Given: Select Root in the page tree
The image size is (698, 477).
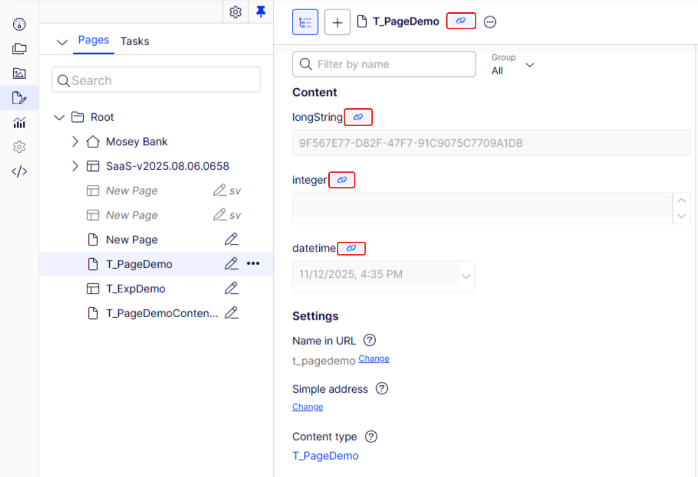Looking at the screenshot, I should (x=102, y=117).
